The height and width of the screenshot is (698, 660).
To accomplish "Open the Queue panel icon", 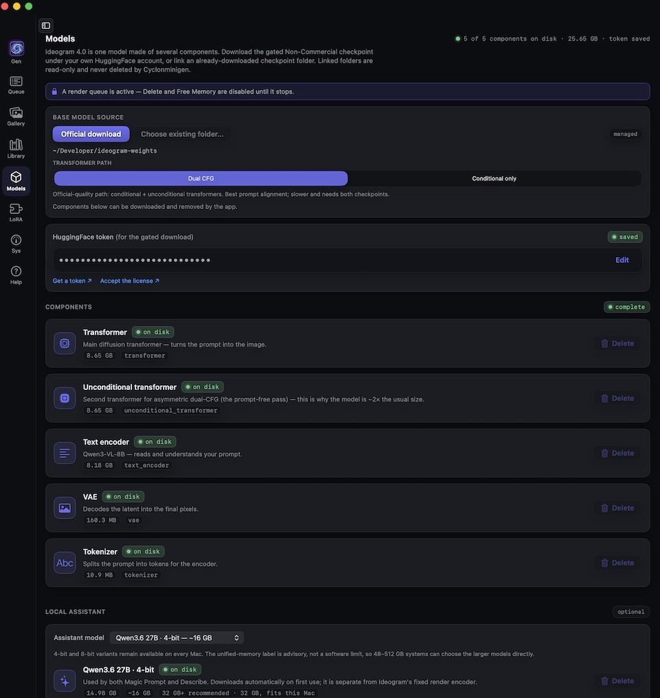I will (16, 85).
